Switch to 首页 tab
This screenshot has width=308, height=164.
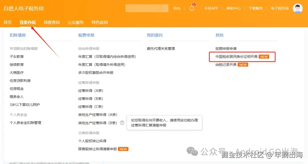click(8, 23)
